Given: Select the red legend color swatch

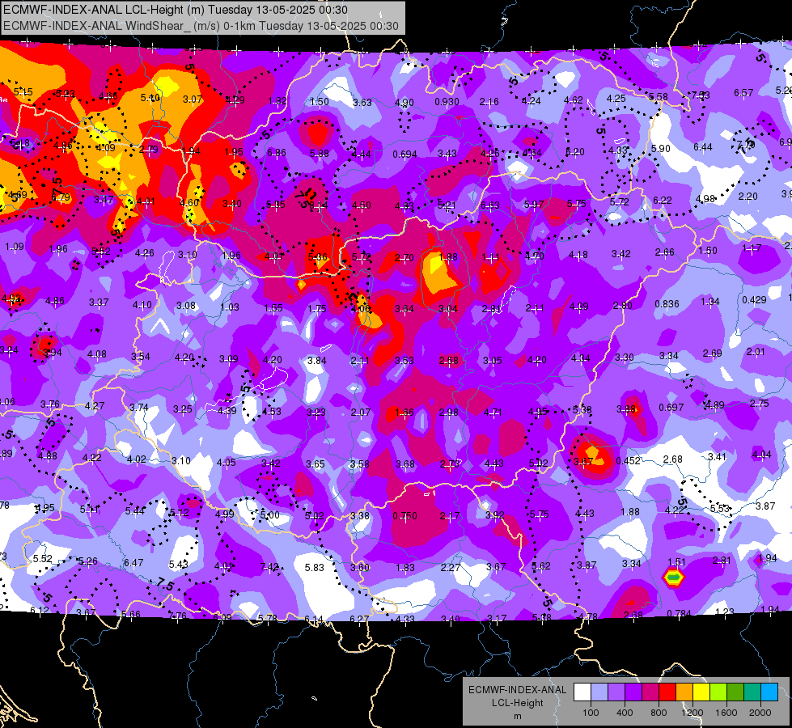Looking at the screenshot, I should [667, 692].
